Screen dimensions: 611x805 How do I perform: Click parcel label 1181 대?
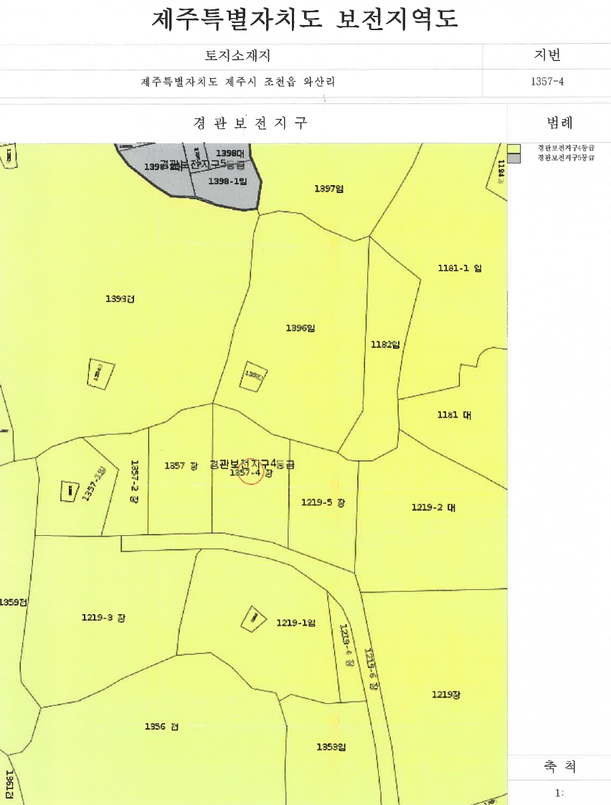coord(454,415)
